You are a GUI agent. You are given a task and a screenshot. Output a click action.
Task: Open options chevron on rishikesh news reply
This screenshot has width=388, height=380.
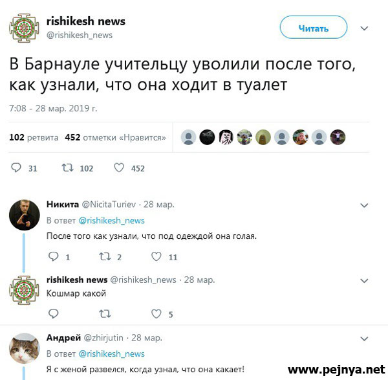364,281
